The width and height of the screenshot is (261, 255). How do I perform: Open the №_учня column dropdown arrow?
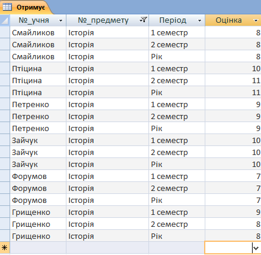tap(60, 20)
